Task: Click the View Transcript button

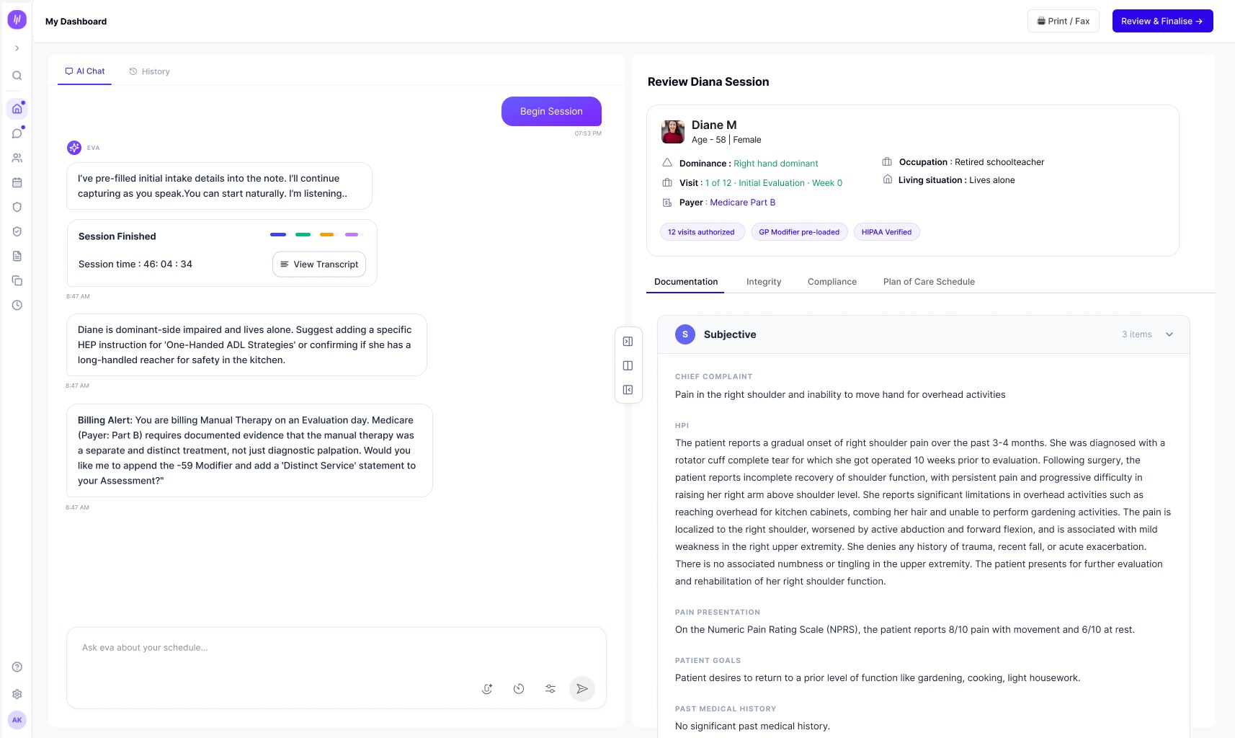Action: coord(319,264)
